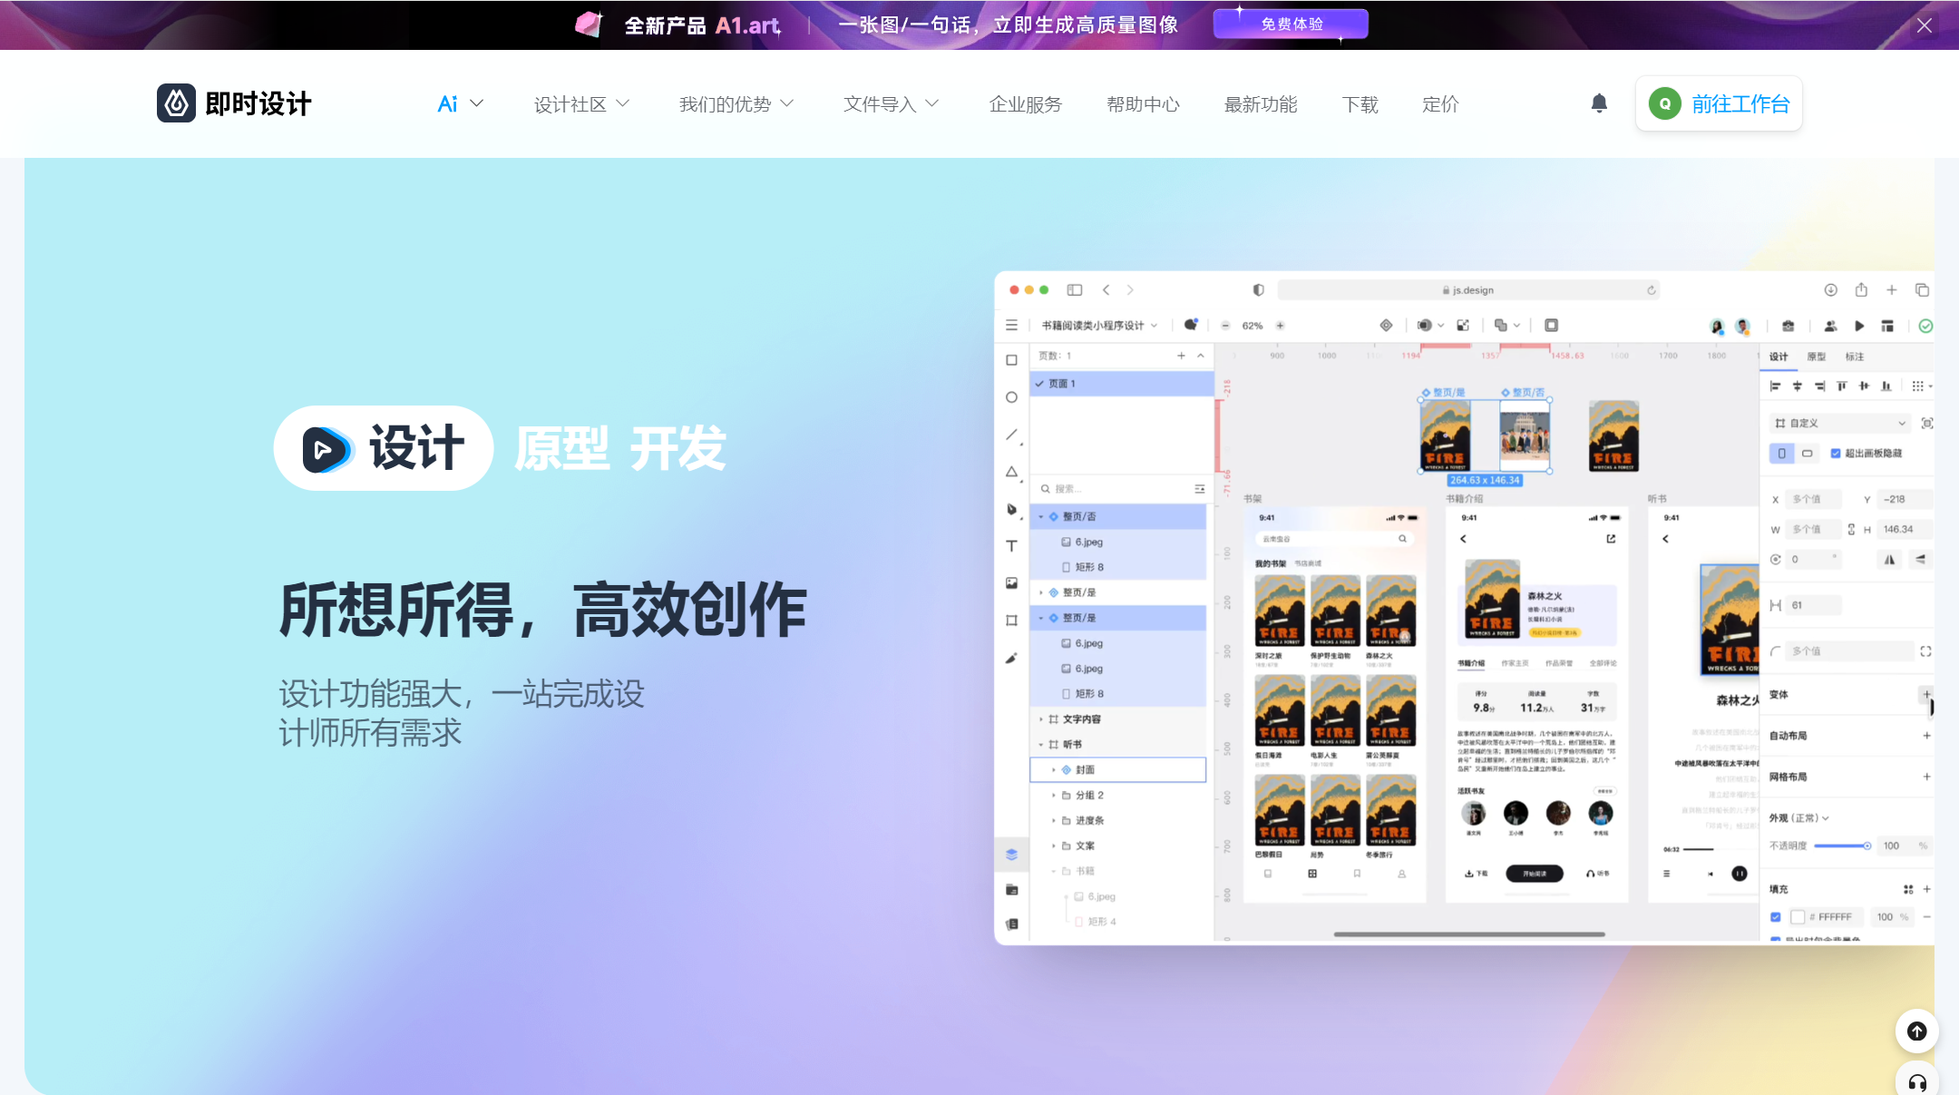Click the canvas horizontal scrollbar in preview
Screen dimensions: 1959x1095
pyautogui.click(x=1469, y=934)
